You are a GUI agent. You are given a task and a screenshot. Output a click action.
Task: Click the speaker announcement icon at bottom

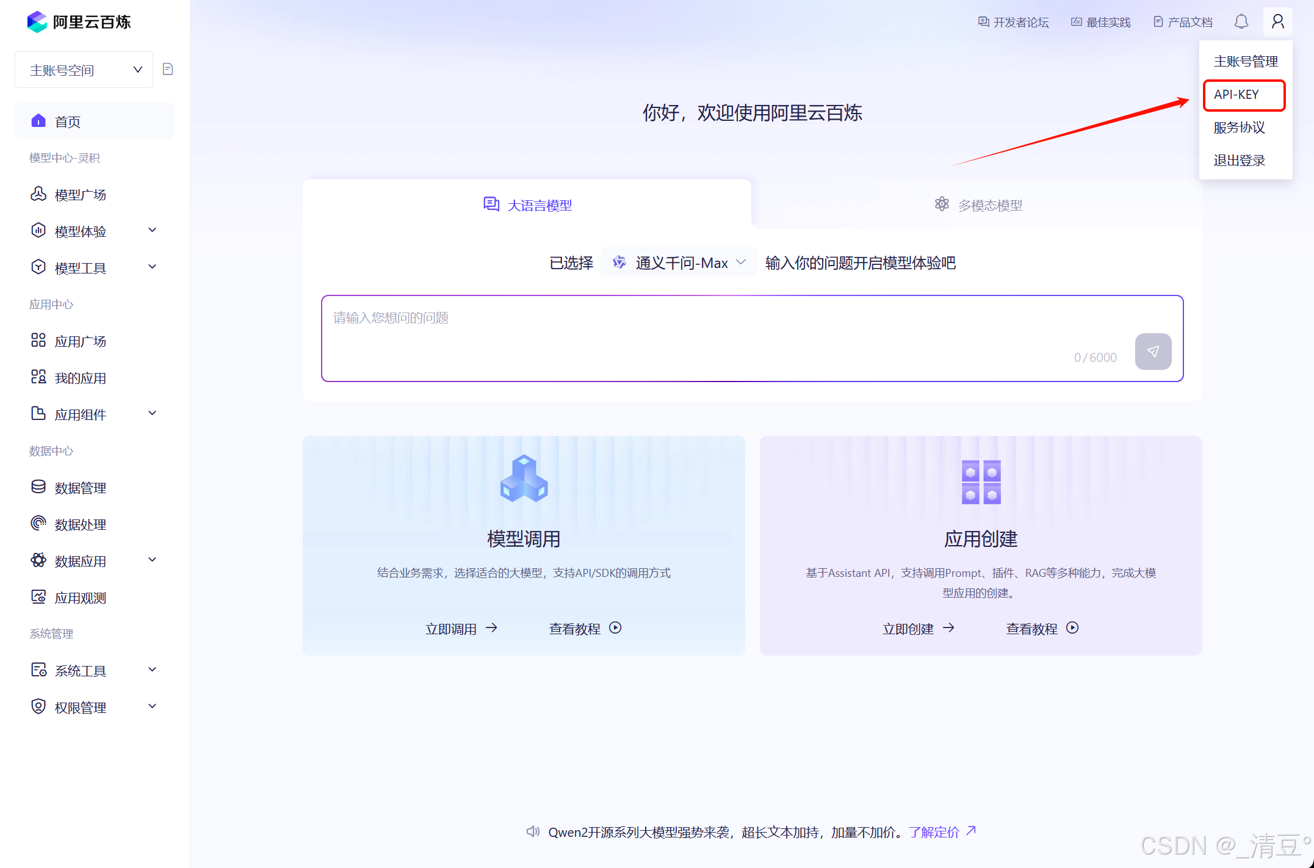[x=533, y=832]
